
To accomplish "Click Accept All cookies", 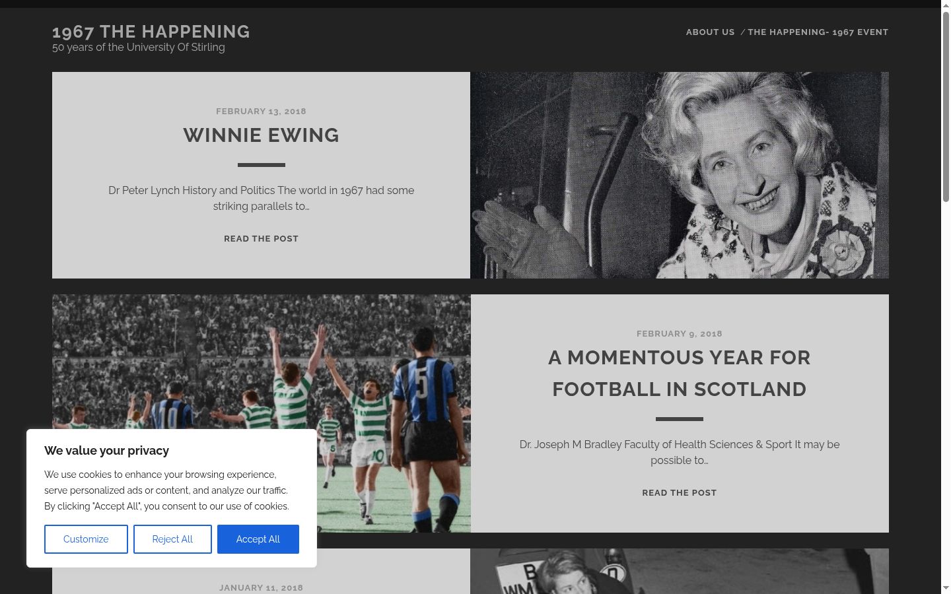I will (x=258, y=539).
